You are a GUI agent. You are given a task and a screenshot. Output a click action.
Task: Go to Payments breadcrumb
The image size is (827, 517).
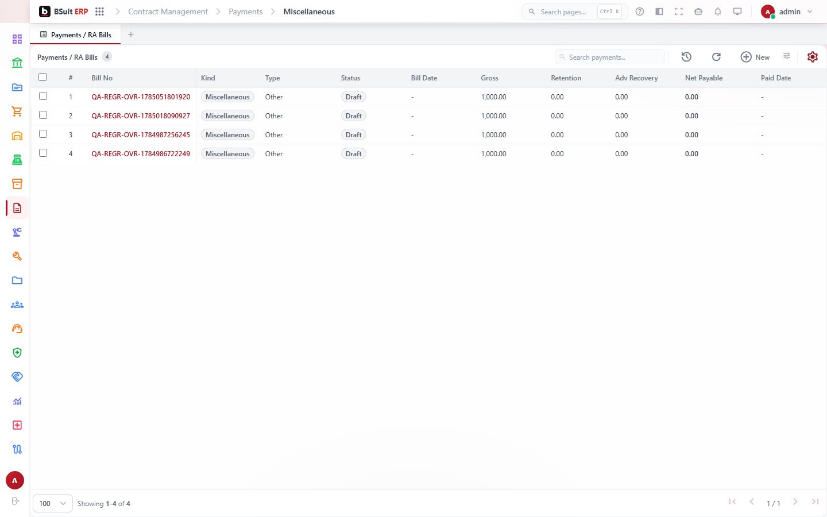point(245,11)
